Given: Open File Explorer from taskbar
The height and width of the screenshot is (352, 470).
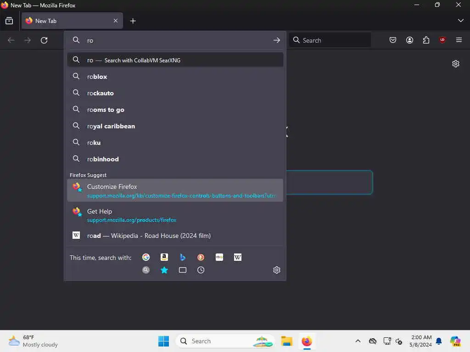Looking at the screenshot, I should tap(286, 341).
